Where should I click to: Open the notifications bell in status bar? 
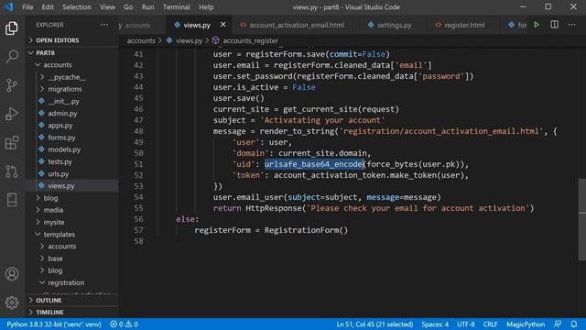point(574,324)
